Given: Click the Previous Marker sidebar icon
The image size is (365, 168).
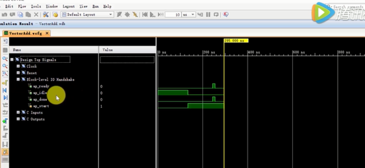Looking at the screenshot, I should [5, 128].
